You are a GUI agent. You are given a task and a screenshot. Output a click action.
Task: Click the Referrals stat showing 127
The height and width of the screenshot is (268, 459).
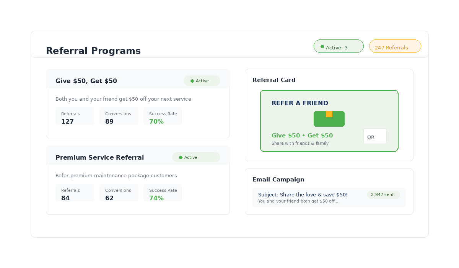click(x=75, y=118)
